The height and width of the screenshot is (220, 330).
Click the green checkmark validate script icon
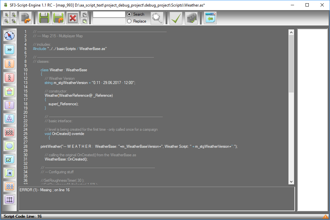point(176,18)
